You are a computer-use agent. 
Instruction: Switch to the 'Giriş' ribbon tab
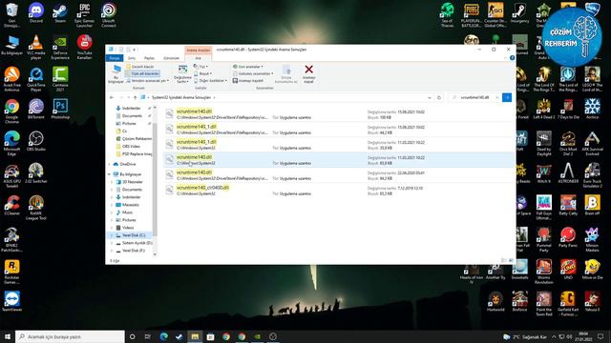click(132, 58)
